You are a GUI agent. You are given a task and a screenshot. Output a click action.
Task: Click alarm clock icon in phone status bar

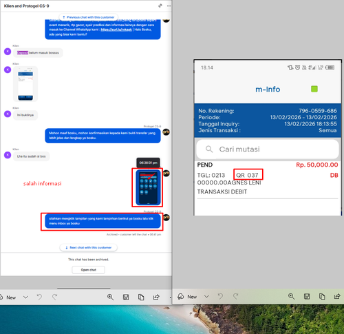pos(297,67)
